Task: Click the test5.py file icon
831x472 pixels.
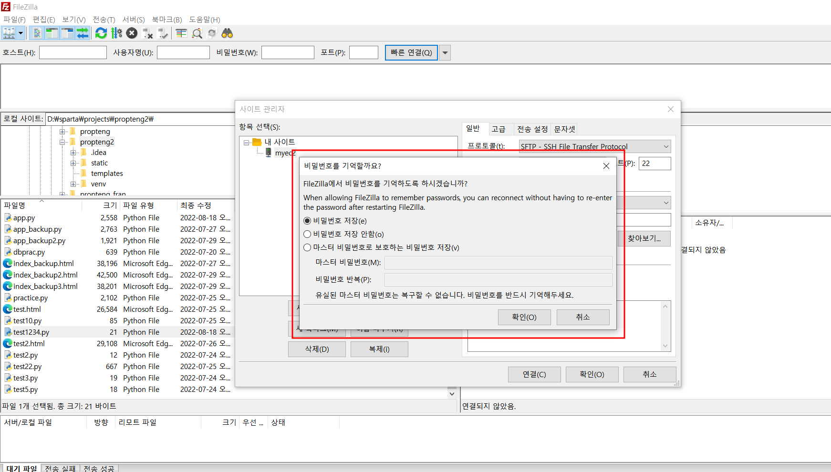Action: click(8, 389)
